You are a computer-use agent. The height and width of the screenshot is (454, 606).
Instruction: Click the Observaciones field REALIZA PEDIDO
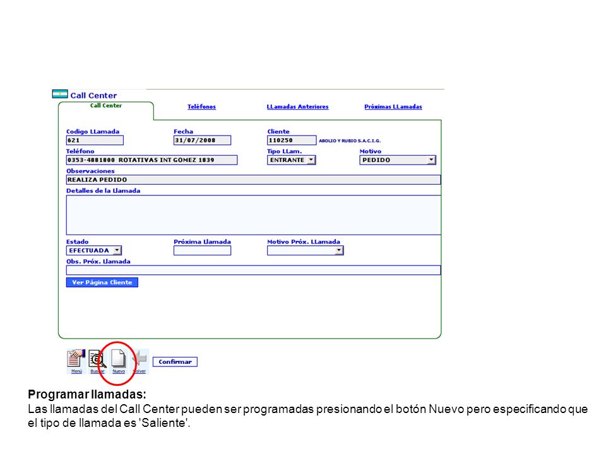[x=253, y=180]
